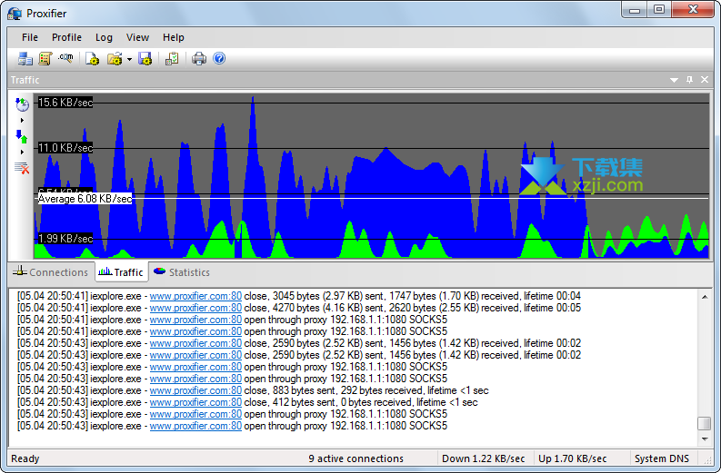Close the Traffic panel
This screenshot has height=473, width=721.
[705, 80]
